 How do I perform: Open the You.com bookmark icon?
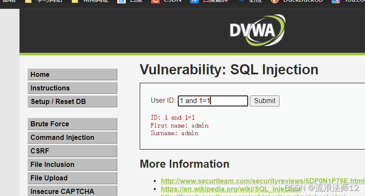336,1
